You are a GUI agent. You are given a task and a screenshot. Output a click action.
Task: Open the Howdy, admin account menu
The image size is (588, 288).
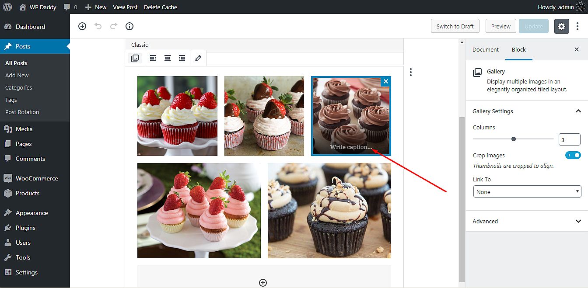[562, 7]
